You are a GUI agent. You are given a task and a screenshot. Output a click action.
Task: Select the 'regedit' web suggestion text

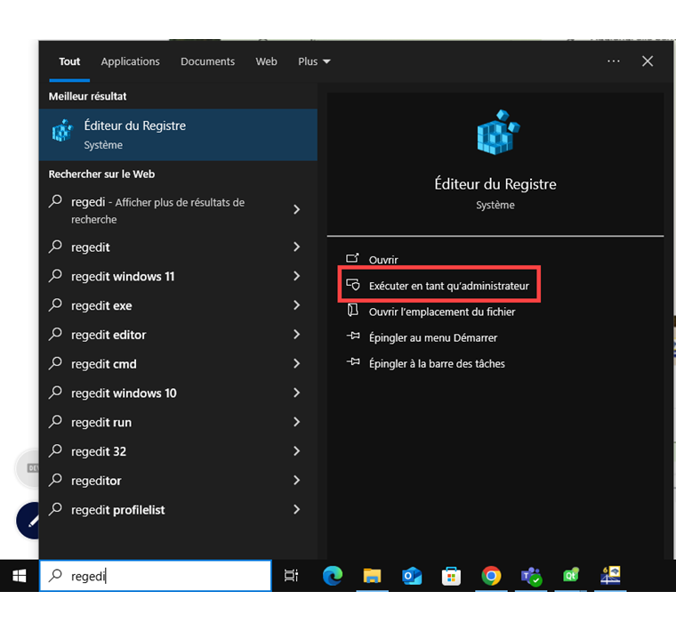91,247
